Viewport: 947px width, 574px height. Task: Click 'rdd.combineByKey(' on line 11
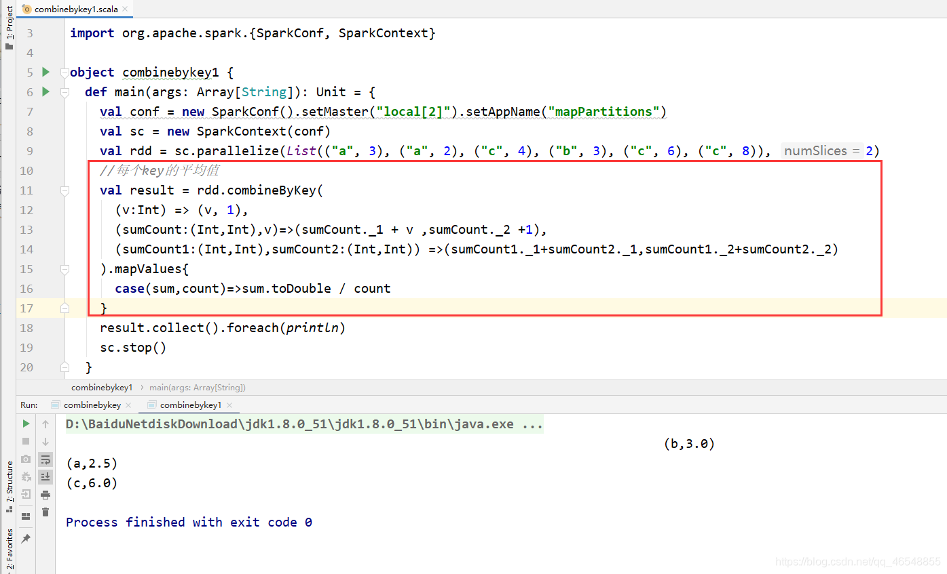260,190
